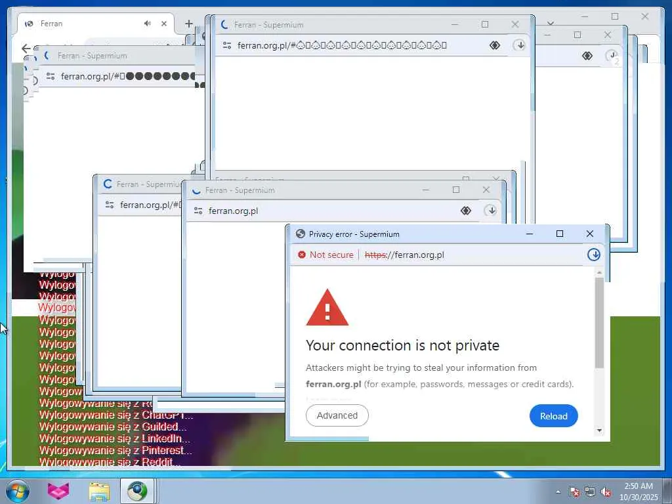
Task: Click the scrollbar down arrow in Privacy error window
Action: 599,430
